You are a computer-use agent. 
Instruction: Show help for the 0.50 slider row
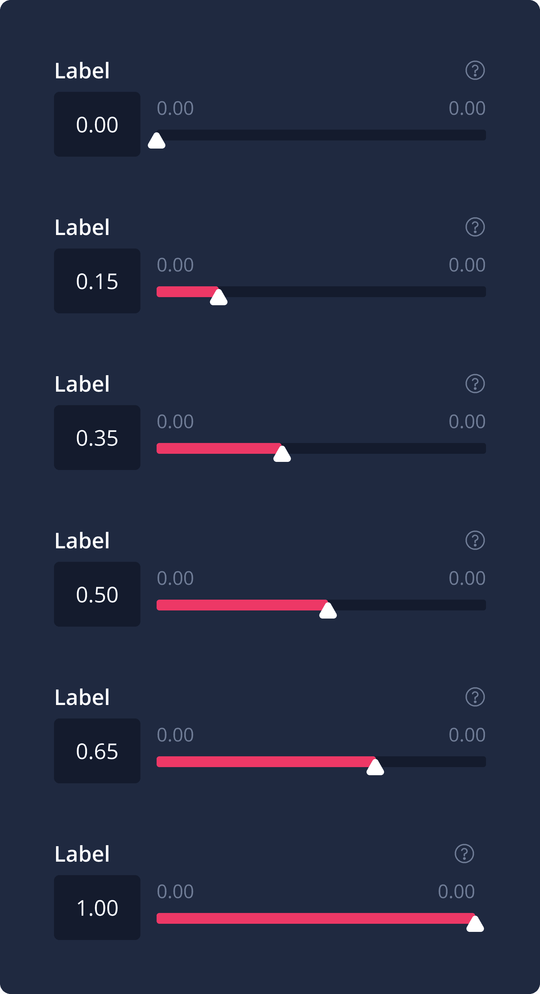pyautogui.click(x=475, y=540)
